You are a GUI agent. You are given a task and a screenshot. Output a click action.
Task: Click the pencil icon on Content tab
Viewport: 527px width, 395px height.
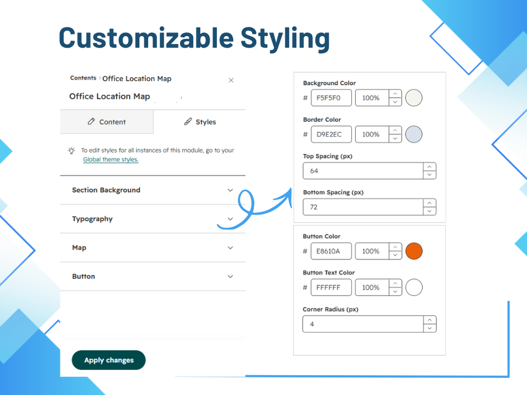[x=91, y=122]
